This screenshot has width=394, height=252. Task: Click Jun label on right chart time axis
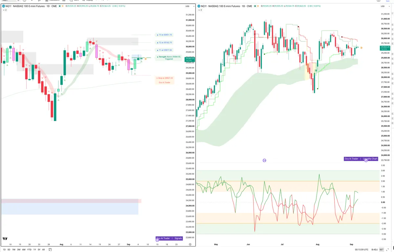pyautogui.click(x=248, y=244)
